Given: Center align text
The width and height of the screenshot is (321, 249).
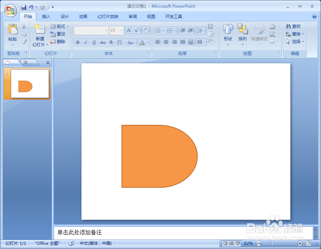Looking at the screenshot, I should (166, 42).
